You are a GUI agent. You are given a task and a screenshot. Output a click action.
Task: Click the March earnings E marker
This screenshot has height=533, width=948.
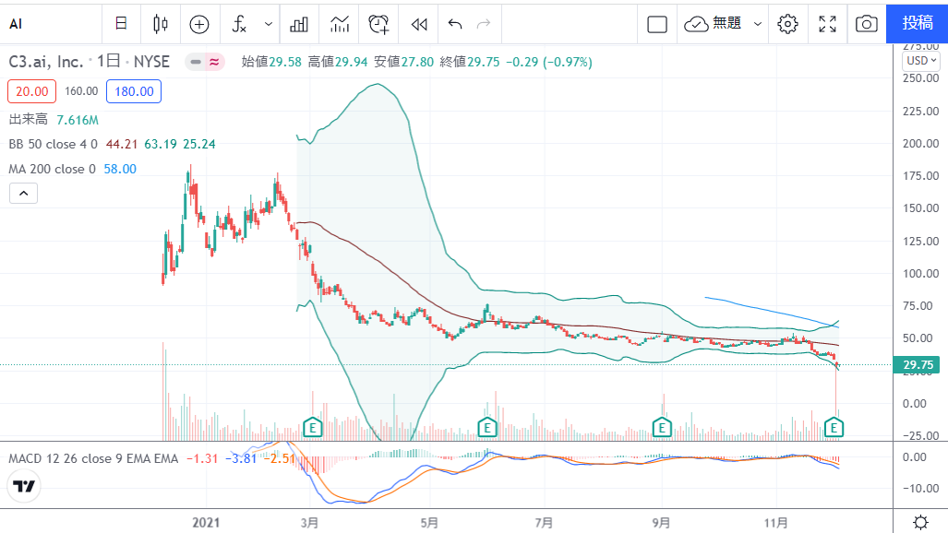(x=313, y=428)
